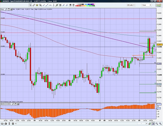Open the 1 hour timeframe dropdown
Screen dimensions: 165x126
click(146, 5)
